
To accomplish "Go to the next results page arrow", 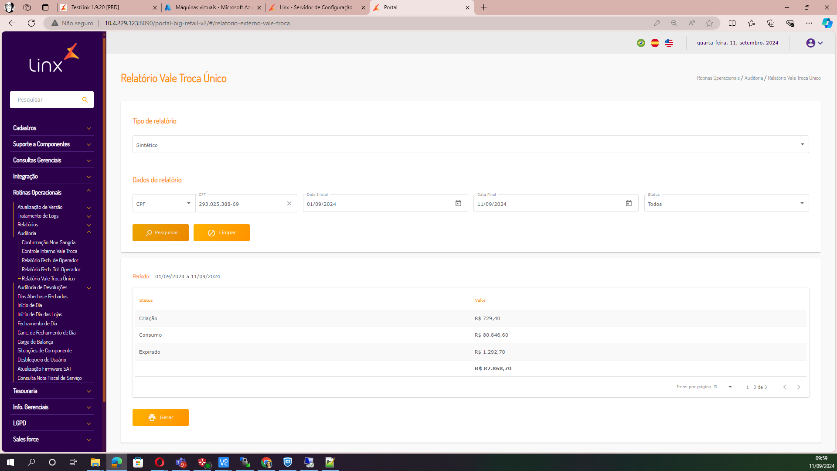I will pyautogui.click(x=799, y=387).
